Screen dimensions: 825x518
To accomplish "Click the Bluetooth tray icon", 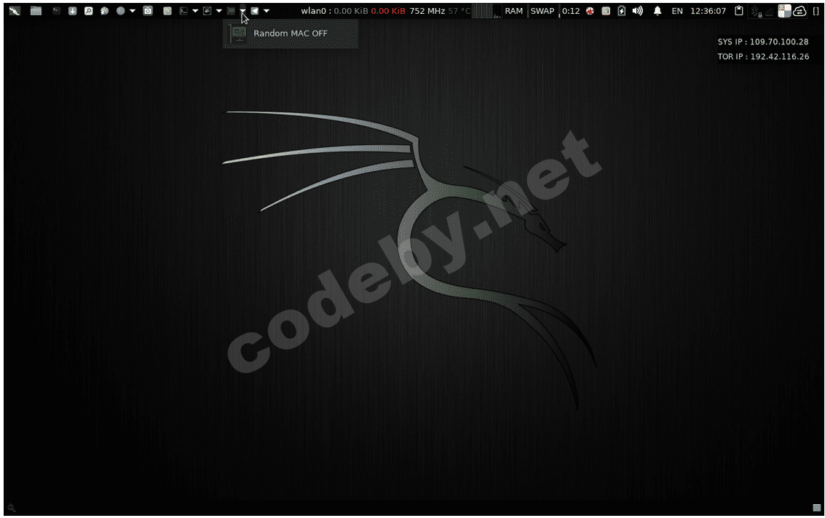I will click(x=756, y=10).
